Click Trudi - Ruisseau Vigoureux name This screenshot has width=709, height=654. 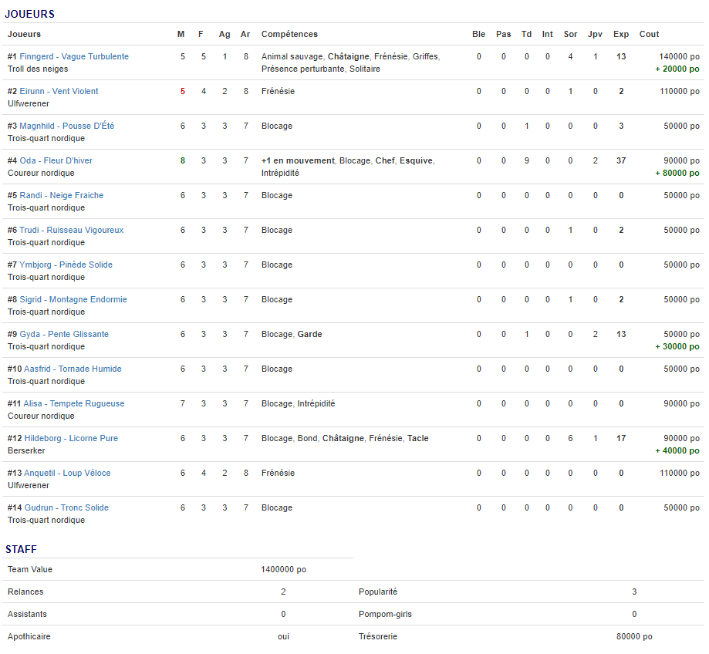pyautogui.click(x=71, y=230)
